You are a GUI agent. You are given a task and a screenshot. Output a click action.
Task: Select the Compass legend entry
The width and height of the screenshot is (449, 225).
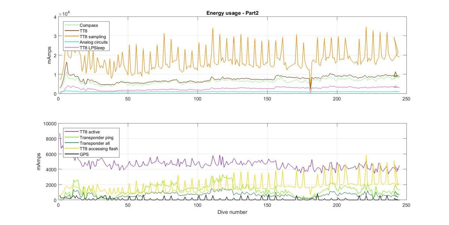pos(82,25)
